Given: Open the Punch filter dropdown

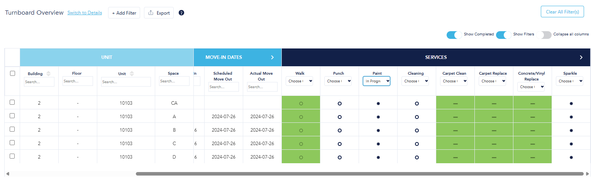Looking at the screenshot, I should pos(338,81).
